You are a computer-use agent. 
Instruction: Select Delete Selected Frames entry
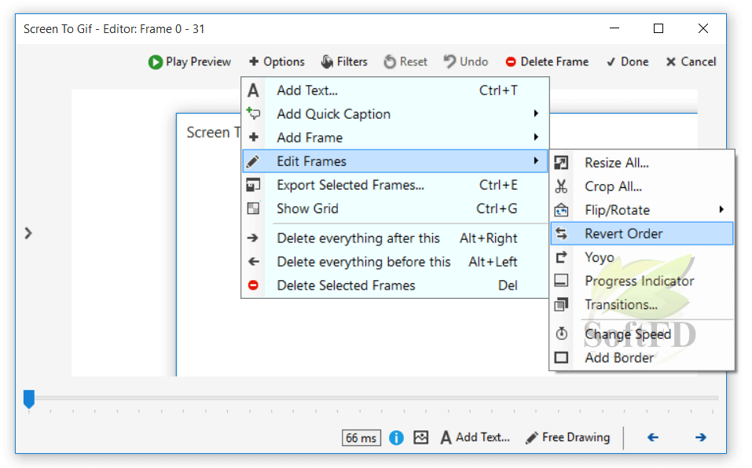395,285
